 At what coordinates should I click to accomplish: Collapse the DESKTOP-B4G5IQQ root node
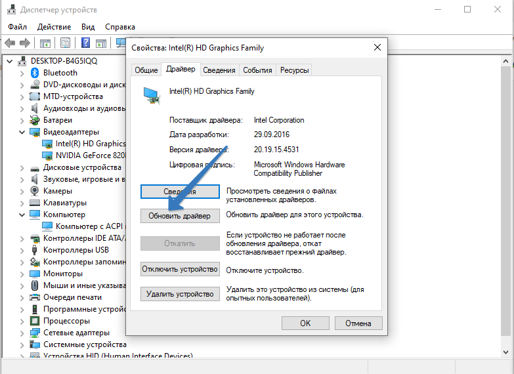point(10,61)
